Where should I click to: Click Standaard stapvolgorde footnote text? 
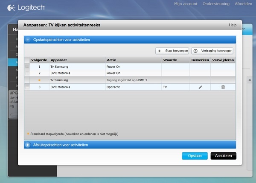point(74,134)
